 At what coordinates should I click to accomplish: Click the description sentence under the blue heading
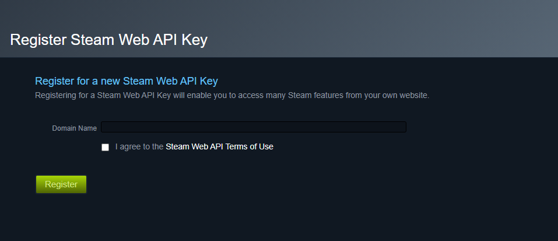231,95
